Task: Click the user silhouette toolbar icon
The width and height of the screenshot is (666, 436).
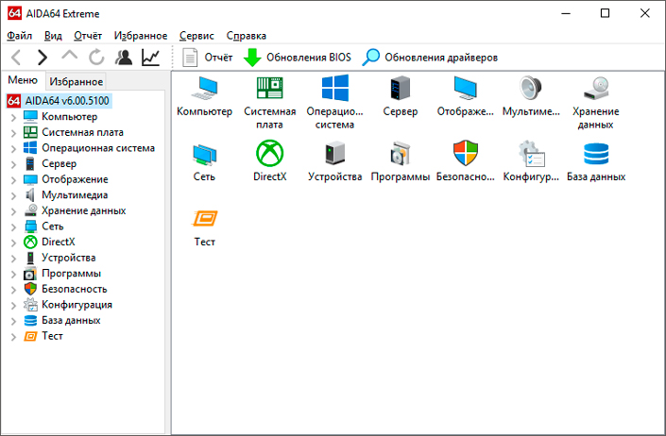Action: tap(124, 58)
